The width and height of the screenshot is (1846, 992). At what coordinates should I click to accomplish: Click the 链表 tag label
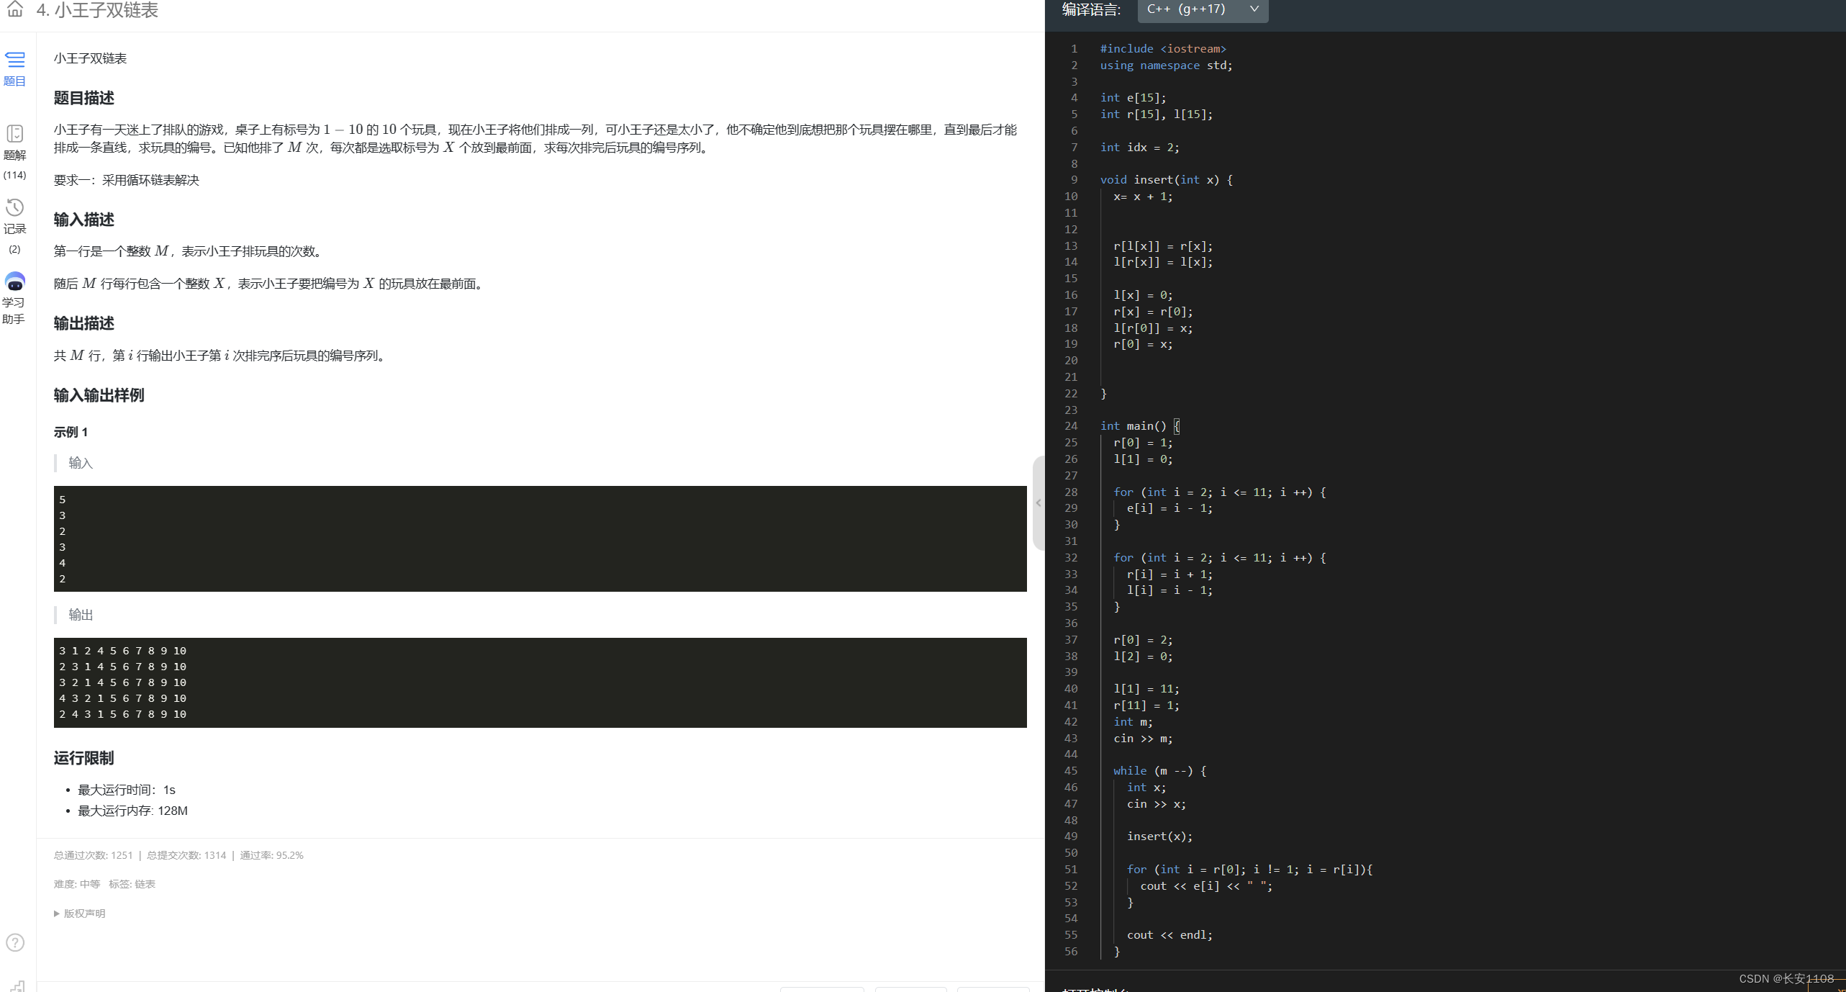[145, 884]
